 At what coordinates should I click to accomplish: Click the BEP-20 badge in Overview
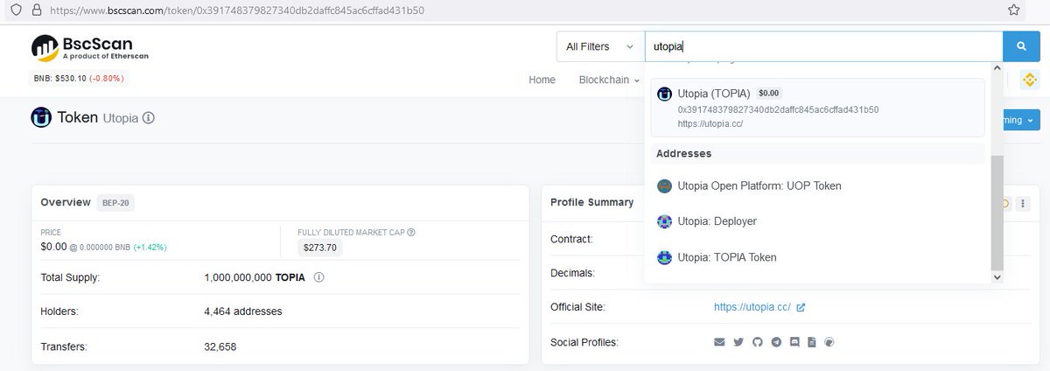pyautogui.click(x=116, y=202)
